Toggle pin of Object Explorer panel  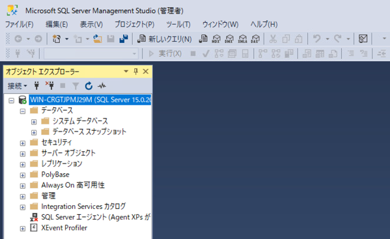136,72
